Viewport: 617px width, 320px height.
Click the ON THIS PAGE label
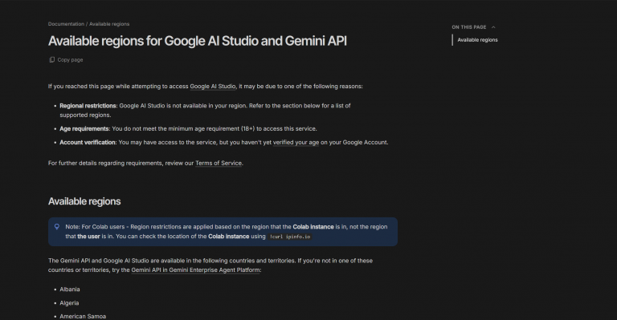(x=469, y=27)
